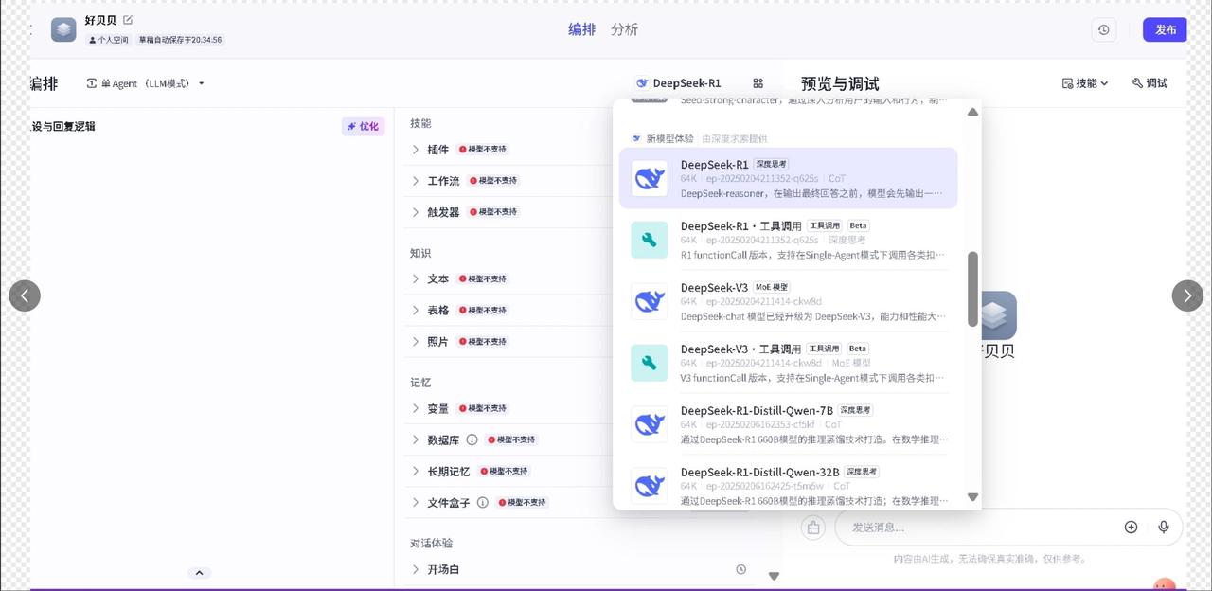Click the 发布 publish button
The width and height of the screenshot is (1212, 591).
[1165, 29]
